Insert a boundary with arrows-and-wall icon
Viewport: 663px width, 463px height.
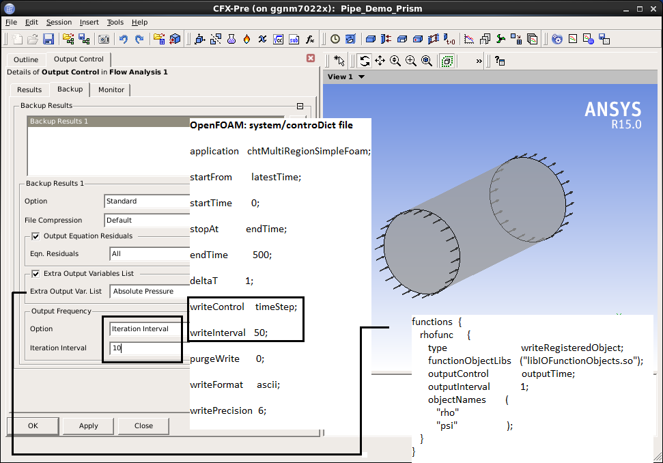click(386, 40)
